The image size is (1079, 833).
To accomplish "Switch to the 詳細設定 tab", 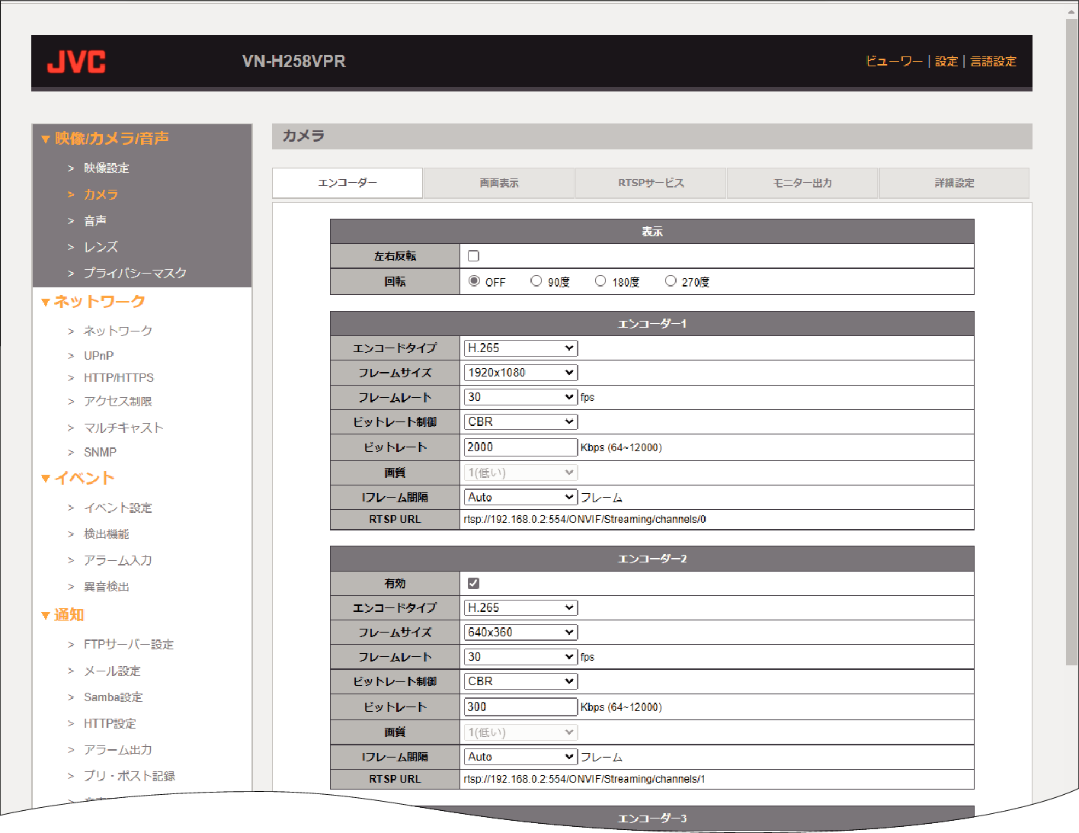I will (x=954, y=183).
